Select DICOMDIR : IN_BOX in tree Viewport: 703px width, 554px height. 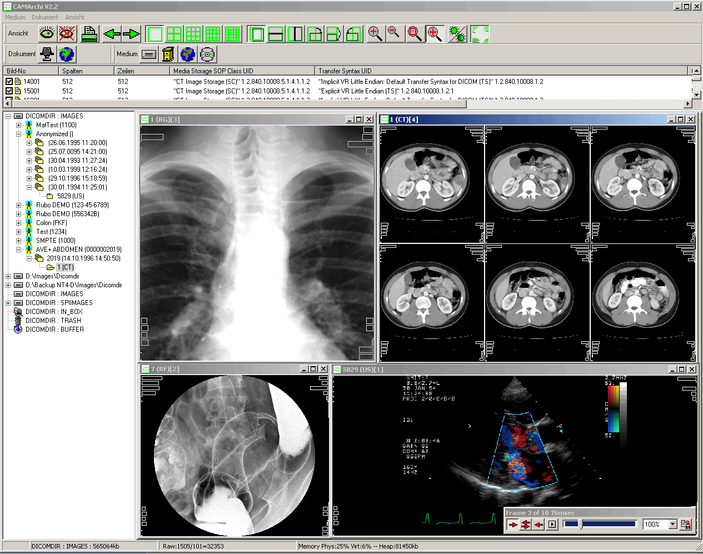point(54,312)
